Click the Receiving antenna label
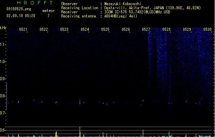The width and height of the screenshot is (215, 137). pos(79,16)
